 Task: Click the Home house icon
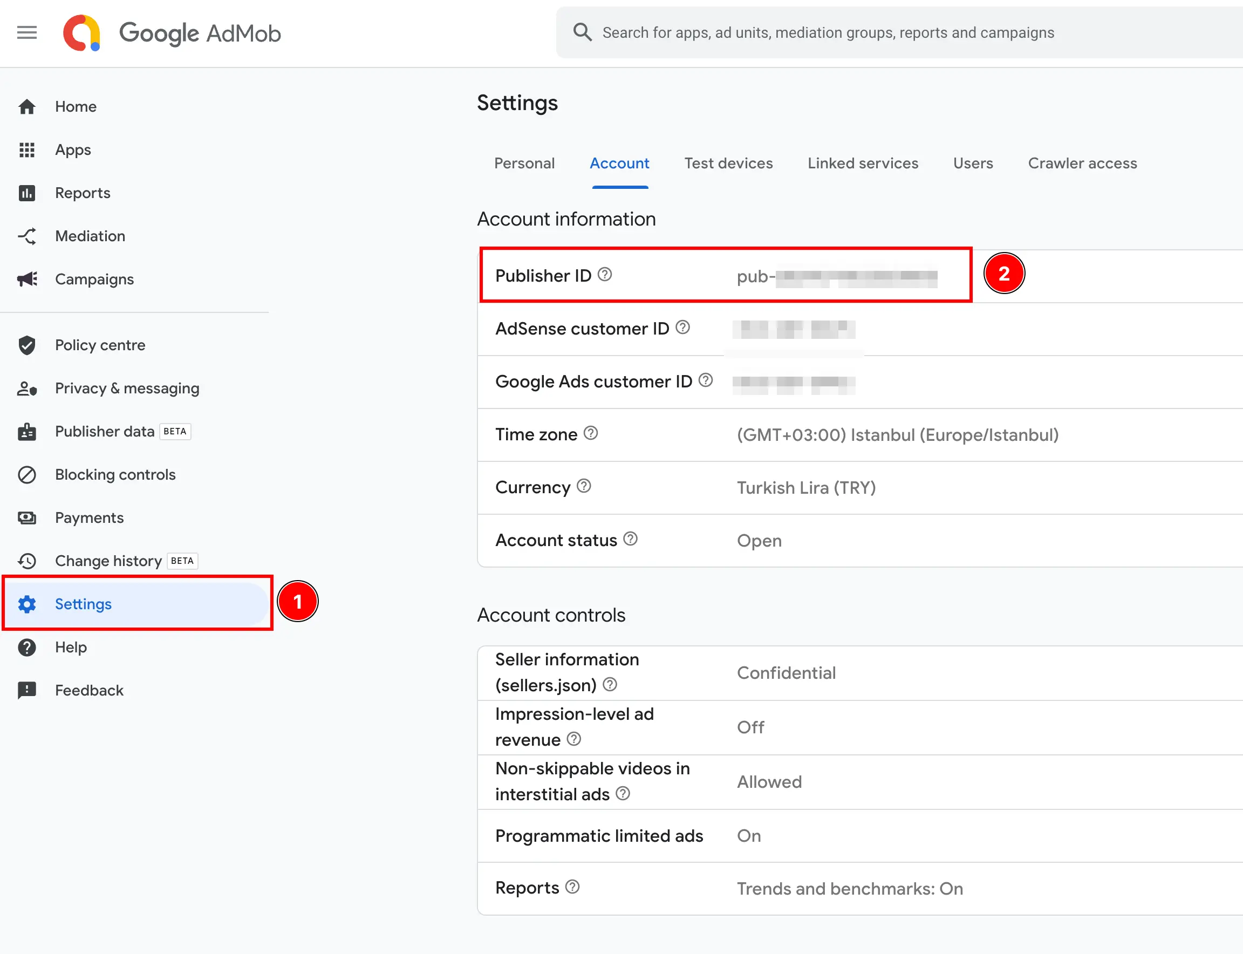[x=26, y=106]
